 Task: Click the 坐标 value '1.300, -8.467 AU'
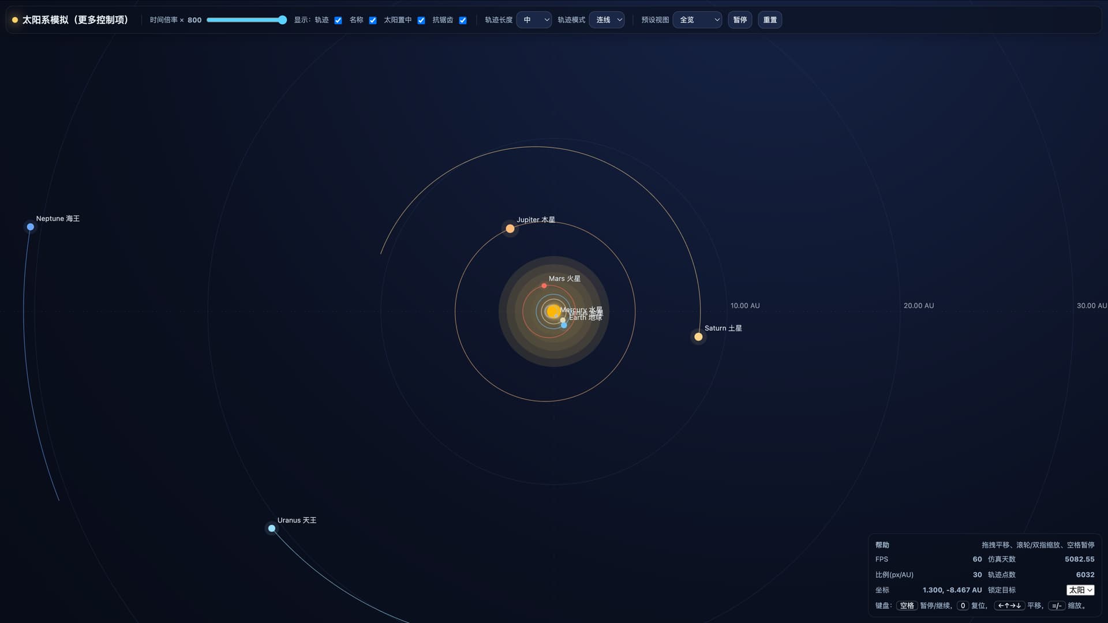click(952, 590)
